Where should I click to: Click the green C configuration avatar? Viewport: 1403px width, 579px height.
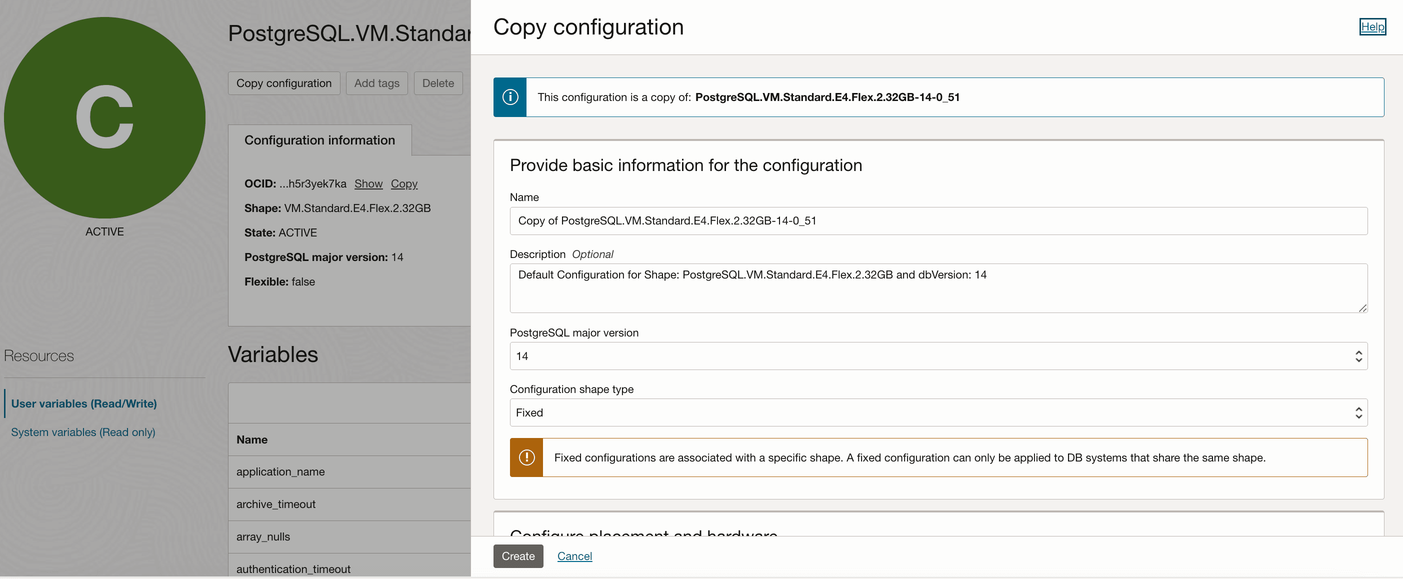tap(104, 117)
